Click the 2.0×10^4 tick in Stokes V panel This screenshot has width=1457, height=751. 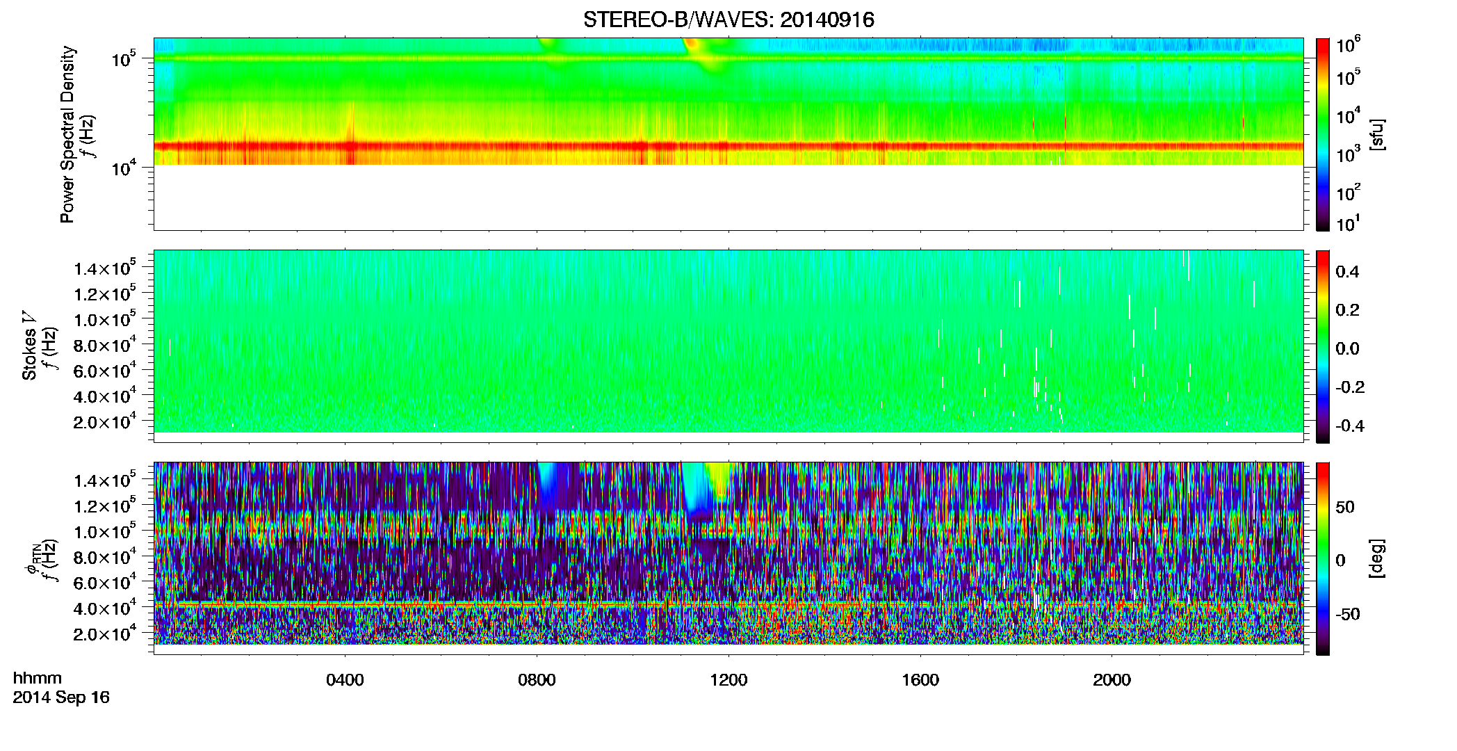[x=105, y=421]
